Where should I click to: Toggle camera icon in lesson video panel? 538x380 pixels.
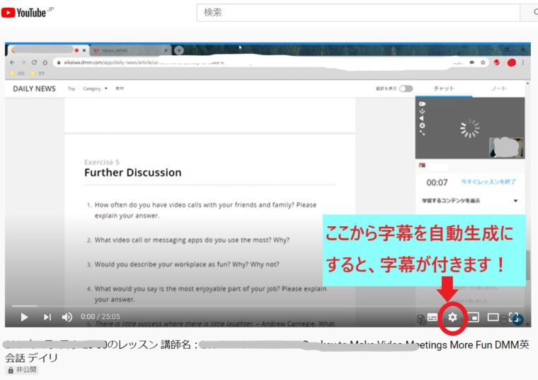pyautogui.click(x=422, y=104)
